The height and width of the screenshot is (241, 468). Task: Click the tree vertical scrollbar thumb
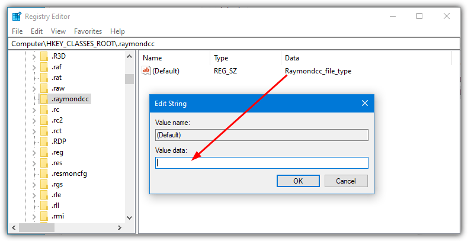tap(129, 79)
